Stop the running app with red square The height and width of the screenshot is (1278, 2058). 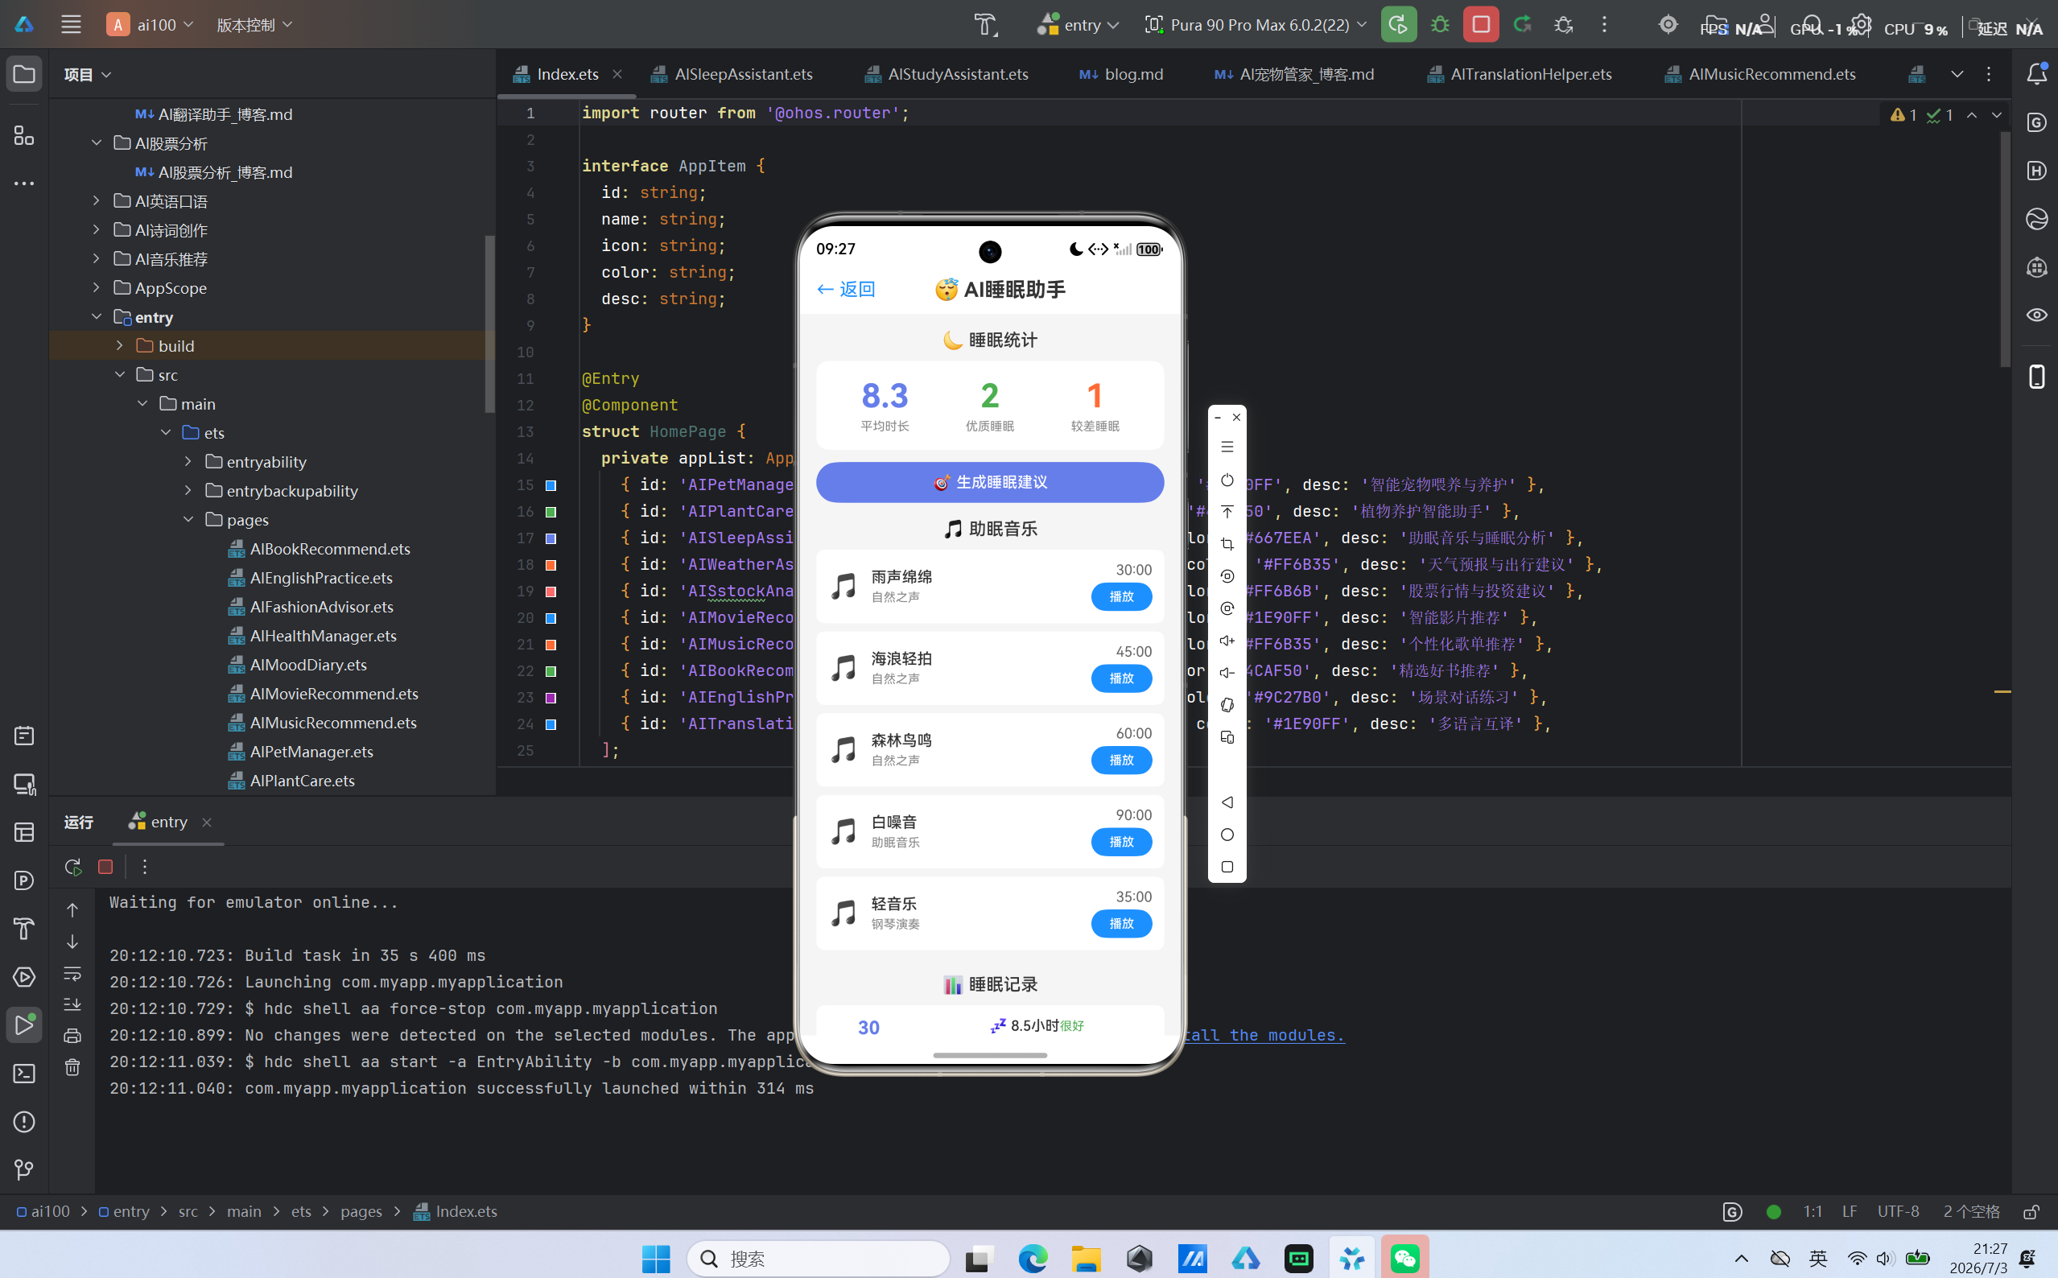[1481, 24]
